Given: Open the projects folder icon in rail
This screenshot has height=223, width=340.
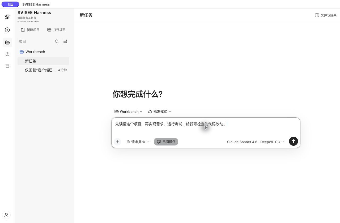Looking at the screenshot, I should pyautogui.click(x=7, y=42).
